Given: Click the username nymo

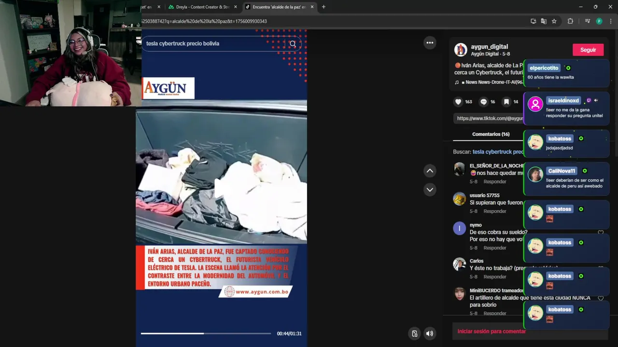Looking at the screenshot, I should click(x=476, y=225).
